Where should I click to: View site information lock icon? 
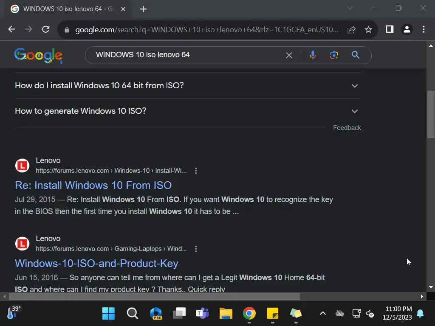(67, 30)
